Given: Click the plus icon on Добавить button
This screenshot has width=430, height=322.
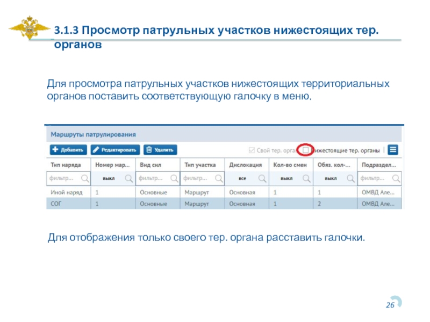Looking at the screenshot, I should [x=55, y=150].
